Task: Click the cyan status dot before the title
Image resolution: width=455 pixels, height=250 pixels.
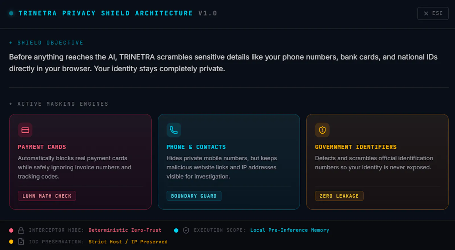Action: pyautogui.click(x=11, y=13)
